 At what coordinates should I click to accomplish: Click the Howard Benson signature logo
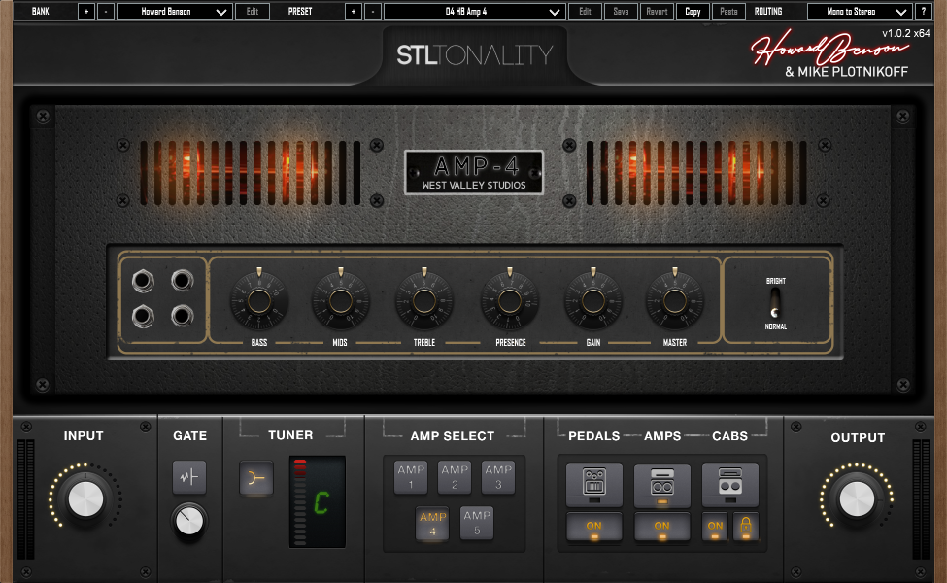tap(829, 49)
